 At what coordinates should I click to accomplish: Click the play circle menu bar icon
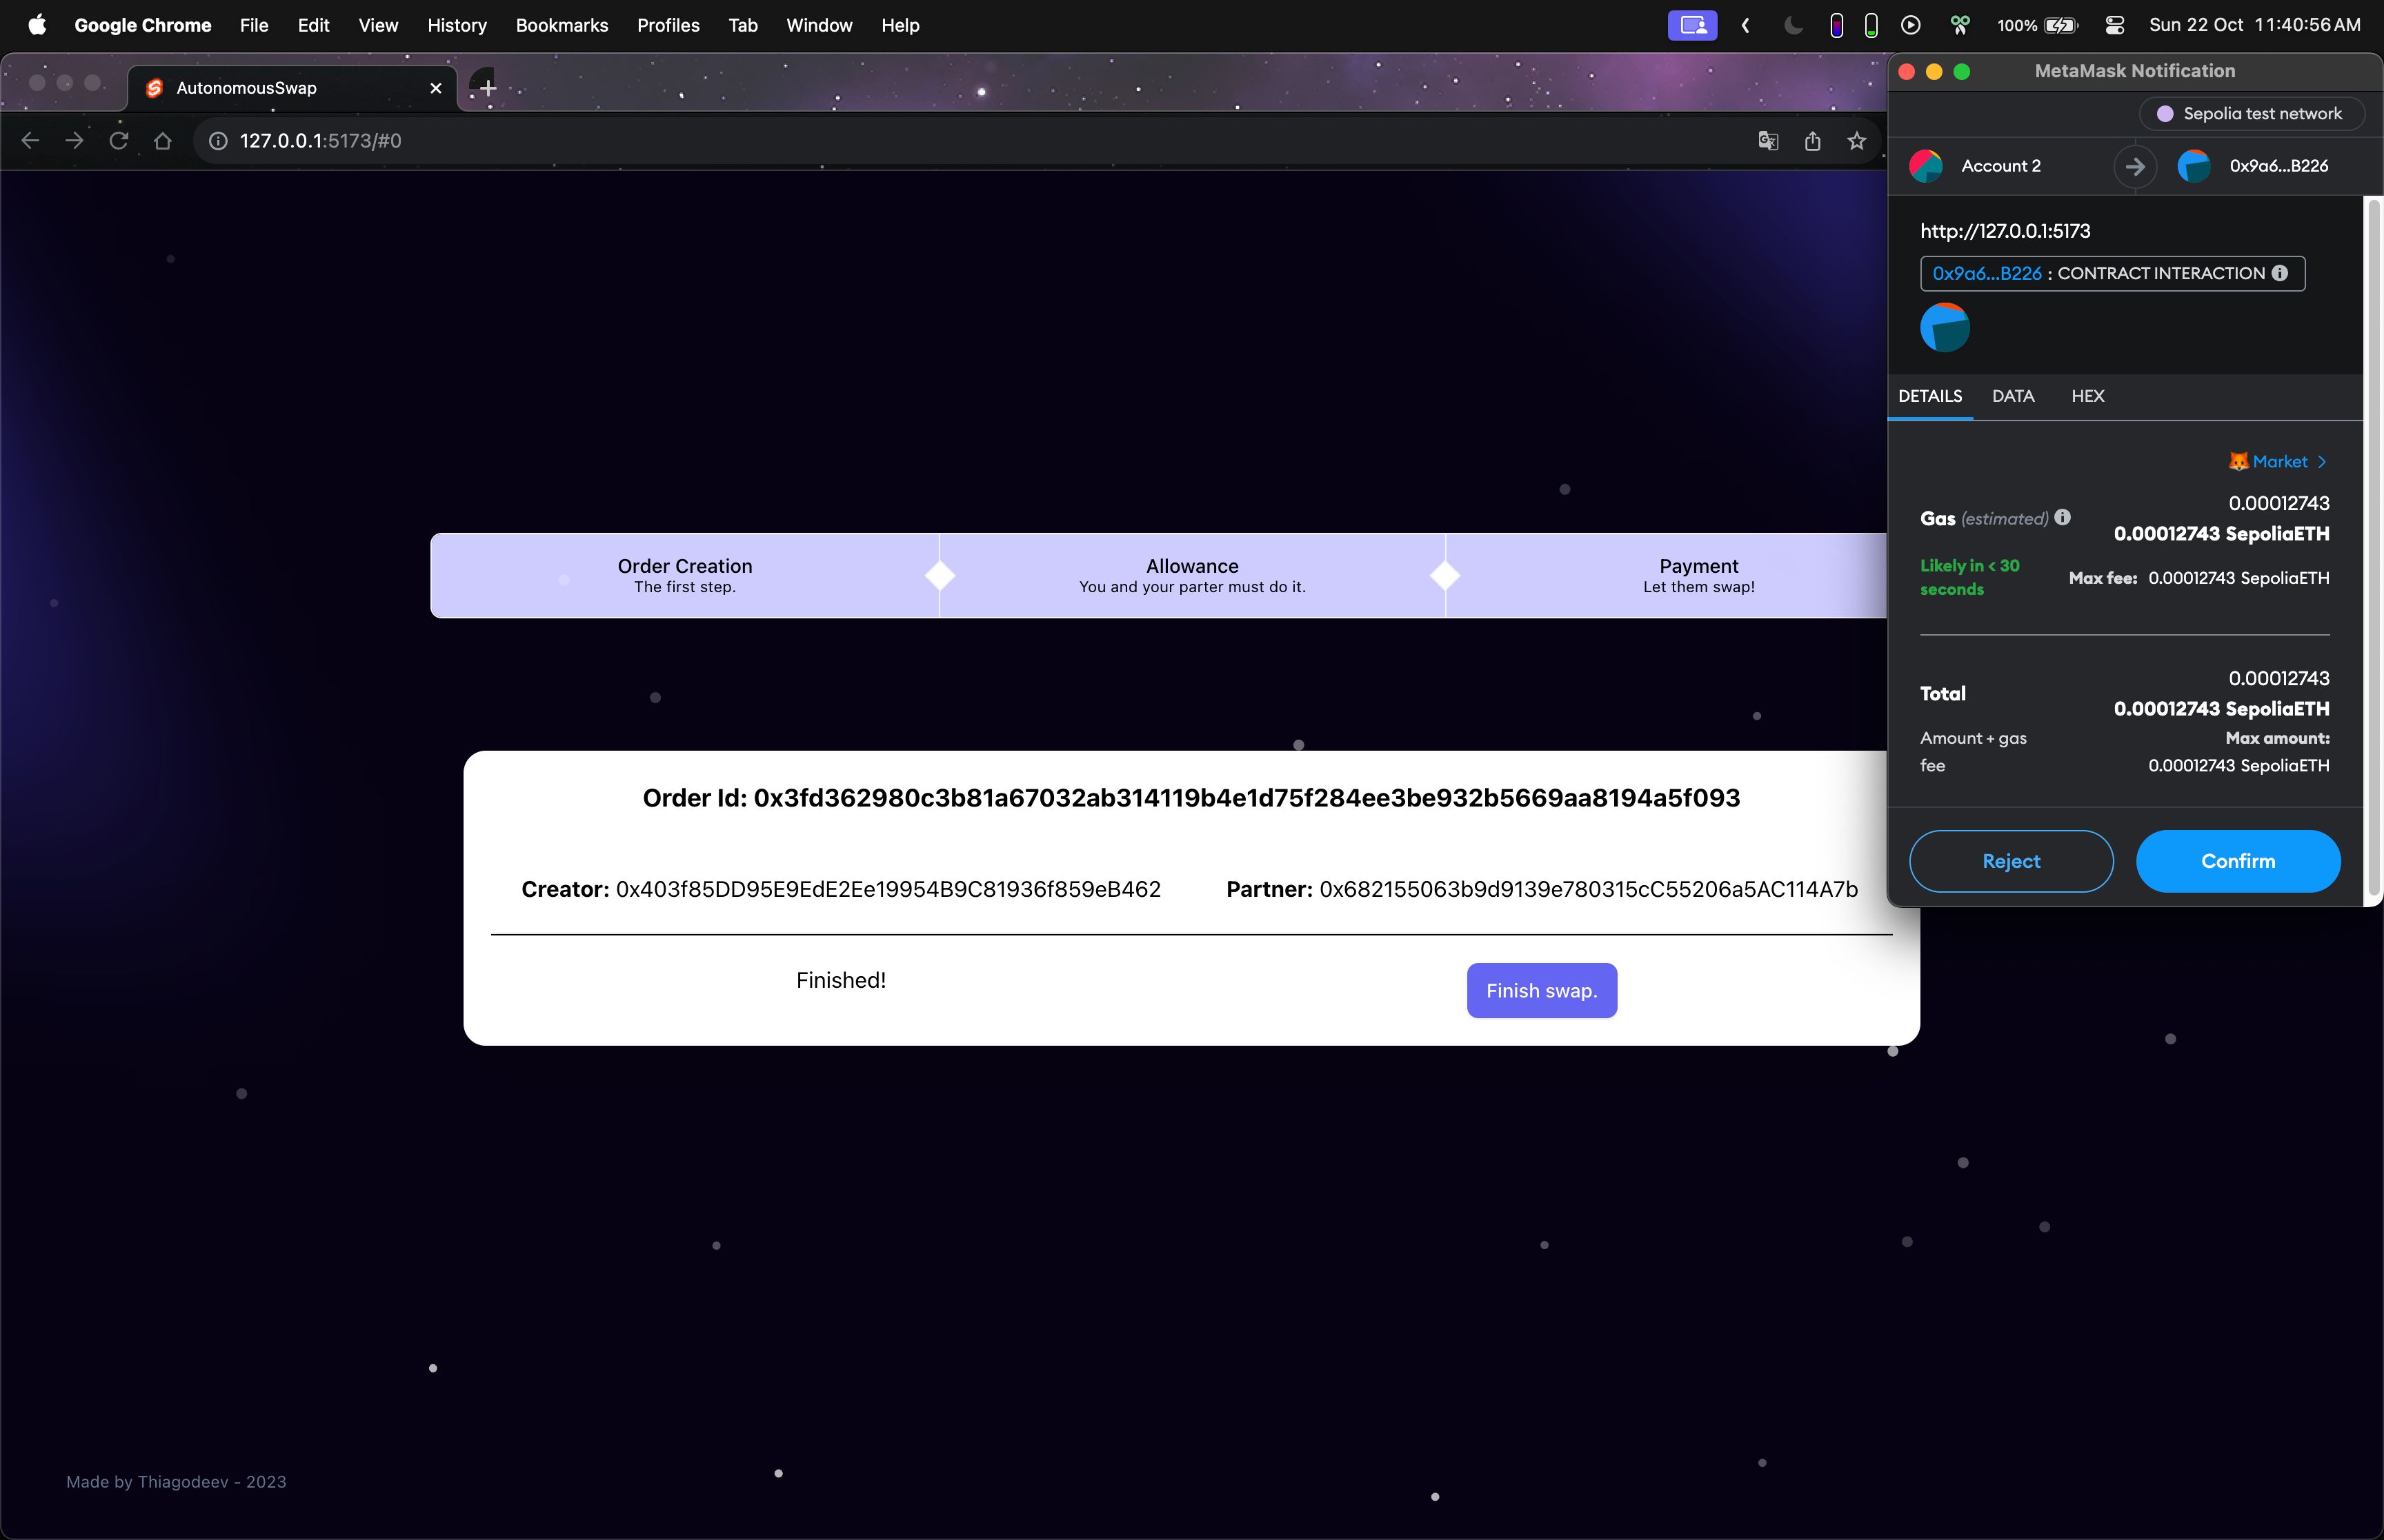pos(1911,25)
